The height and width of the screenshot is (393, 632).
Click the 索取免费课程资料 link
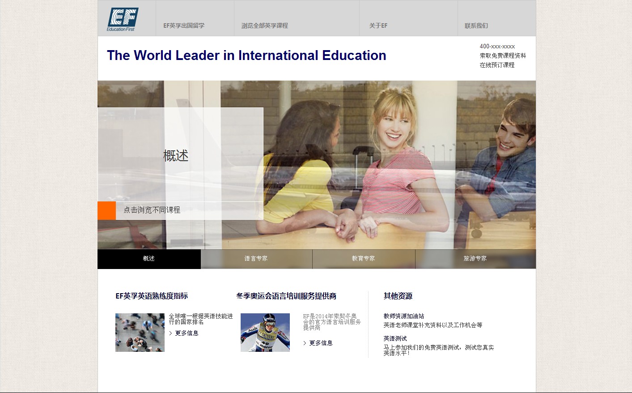503,56
